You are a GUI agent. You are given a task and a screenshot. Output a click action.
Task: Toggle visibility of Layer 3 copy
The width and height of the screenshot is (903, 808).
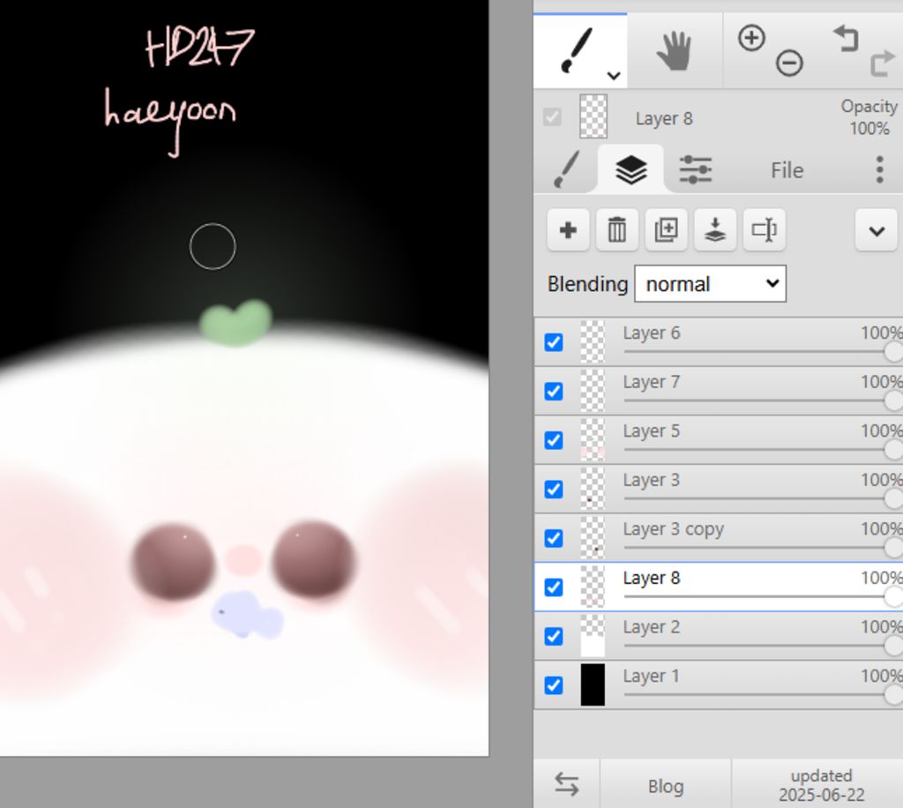pyautogui.click(x=554, y=538)
